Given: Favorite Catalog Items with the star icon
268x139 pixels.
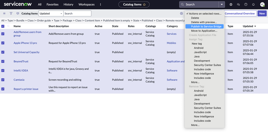Looking at the screenshot, I should 144,5.
